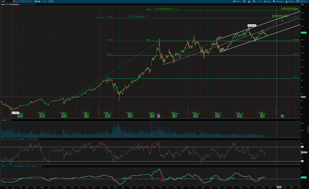
Task: Open the time frame dropdown after the round icon
Action: point(259,1)
